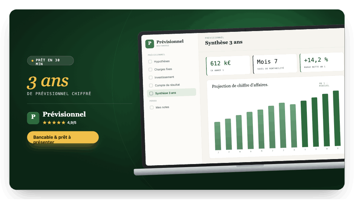The width and height of the screenshot is (354, 207).
Task: Click the tallest last bar in the chart
Action: tap(337, 118)
